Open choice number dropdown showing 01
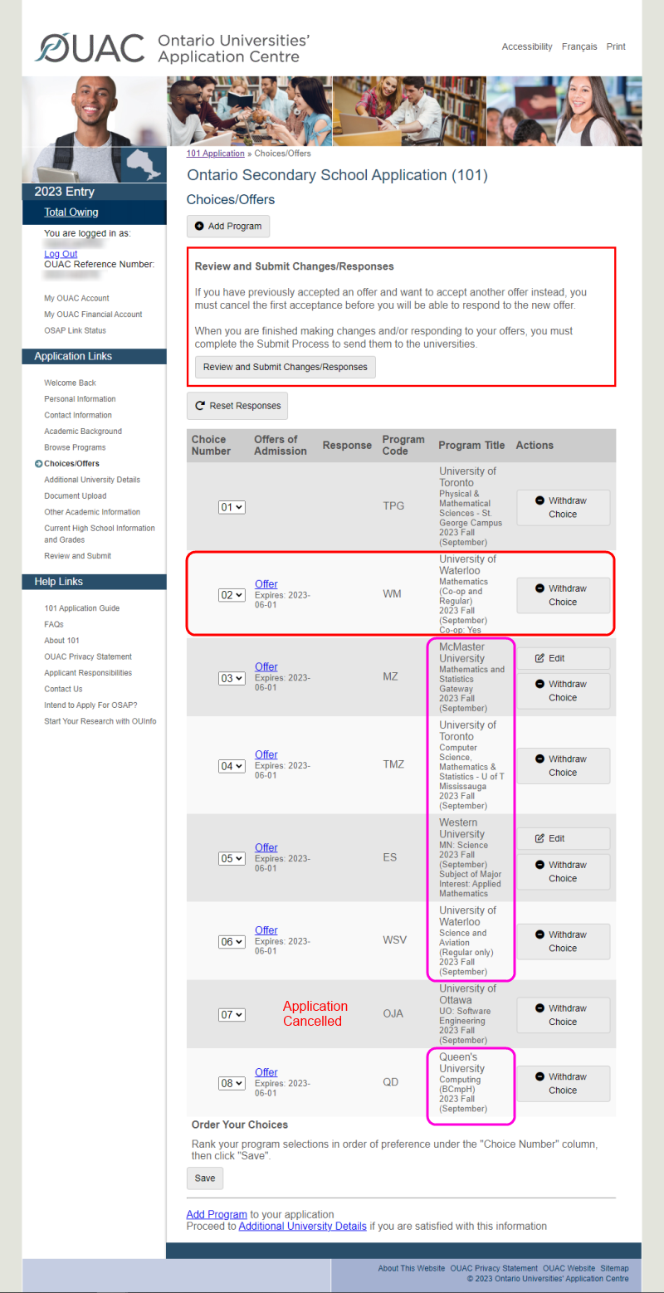Screen dimensions: 664x1293 coord(232,507)
